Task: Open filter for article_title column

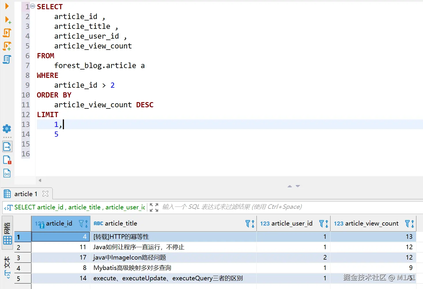Action: (248, 224)
